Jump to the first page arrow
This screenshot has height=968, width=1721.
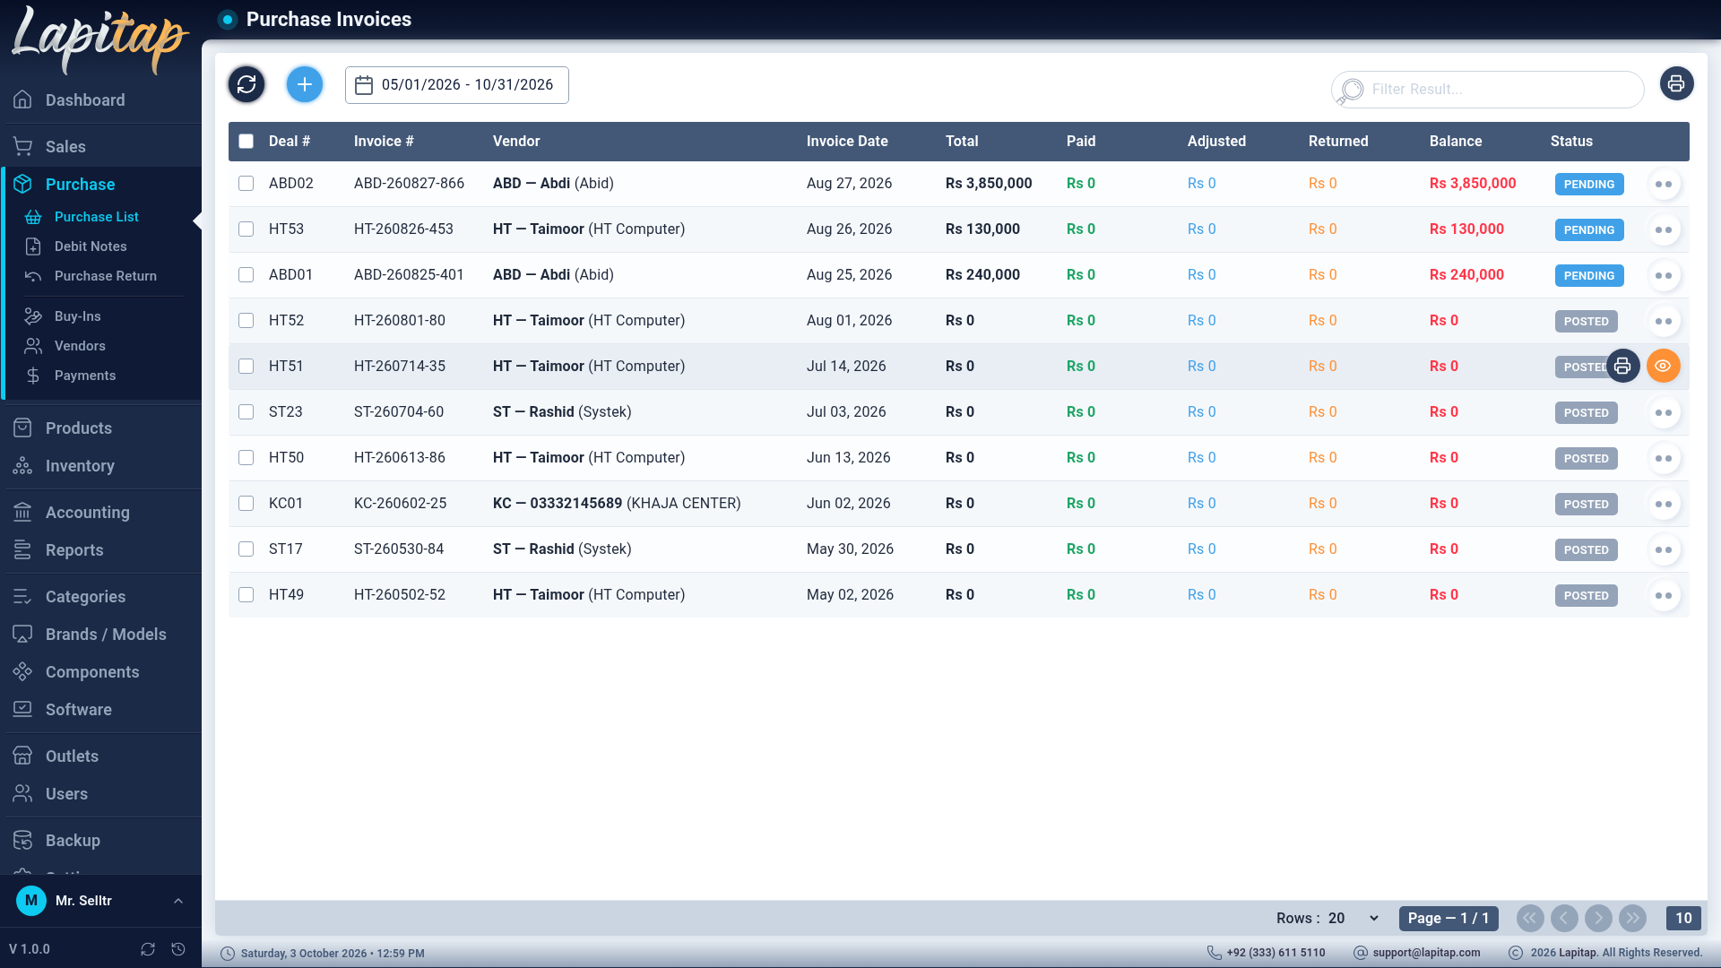(1530, 918)
